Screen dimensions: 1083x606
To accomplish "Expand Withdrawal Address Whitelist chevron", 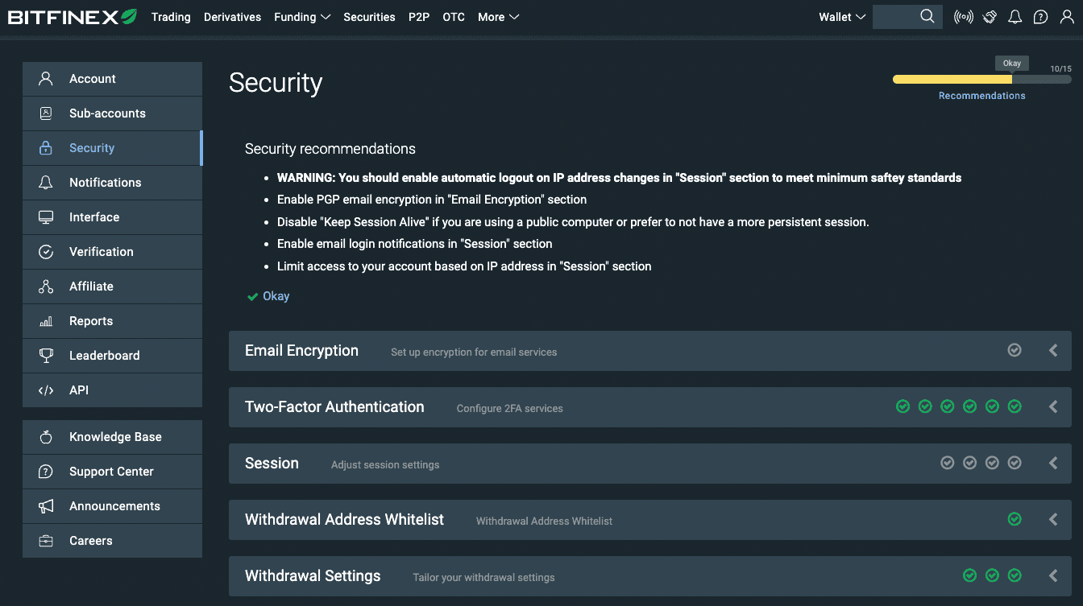I will (1053, 520).
